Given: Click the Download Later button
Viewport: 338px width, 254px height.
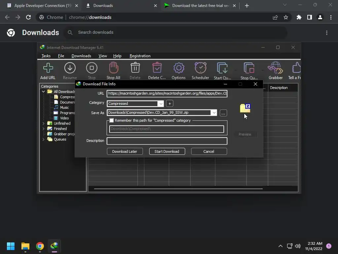Looking at the screenshot, I should 125,151.
